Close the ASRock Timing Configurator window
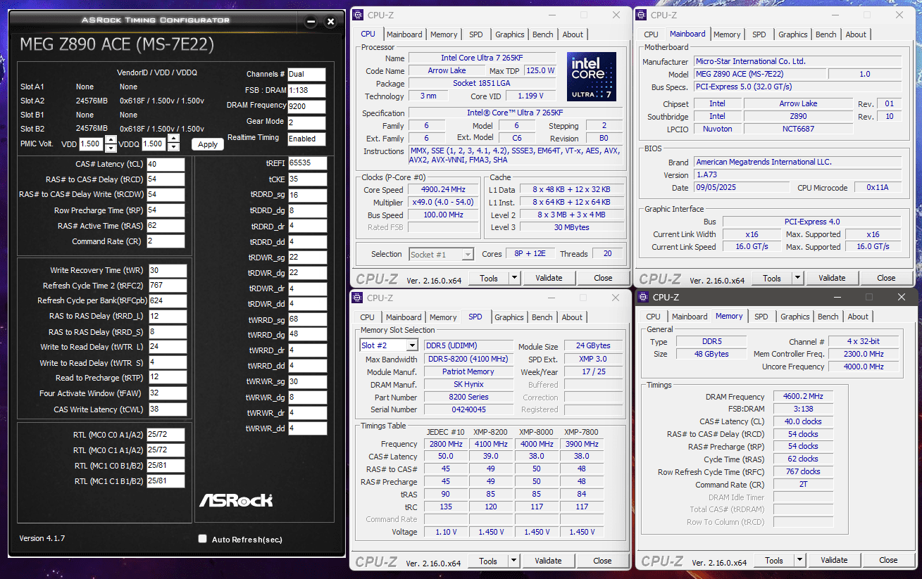Screen dimensions: 922x579 [330, 22]
